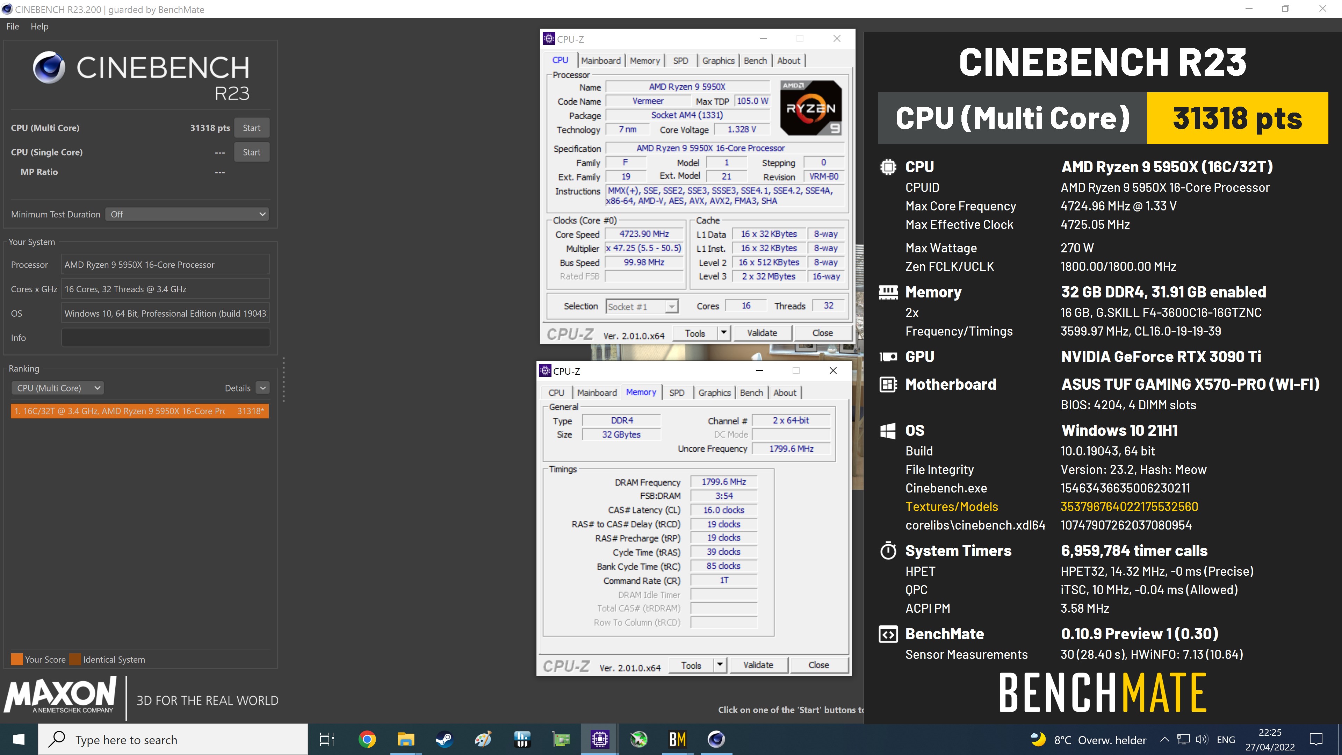Open the Help menu
Screen dimensions: 1342x755
39,27
